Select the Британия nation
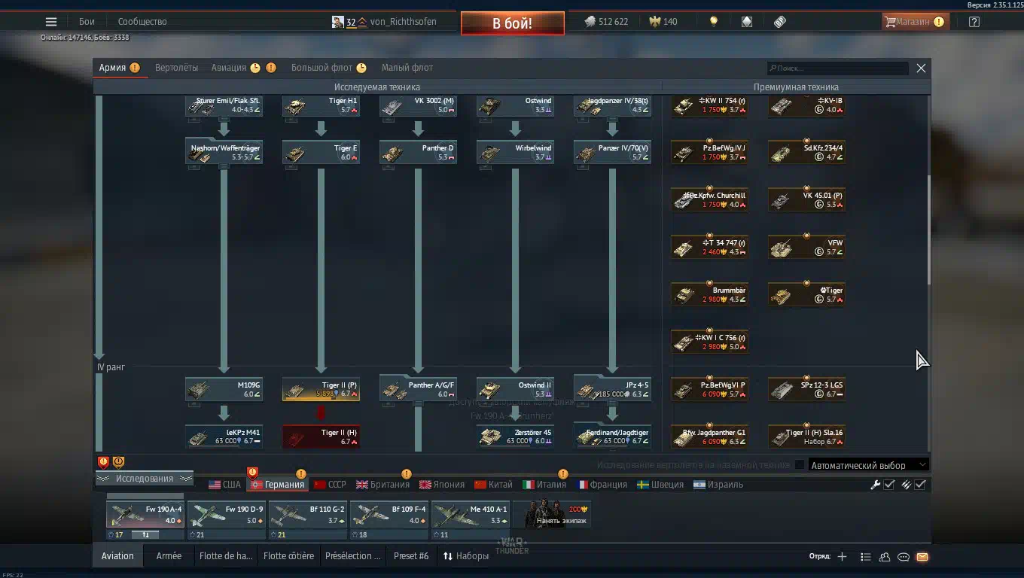The height and width of the screenshot is (578, 1024). pyautogui.click(x=383, y=485)
